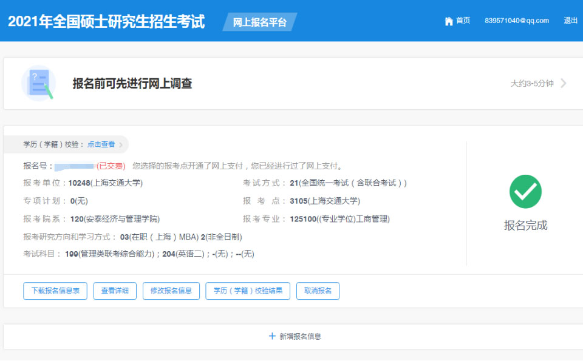Click the 2021年全国硕士研究生招生考试 site title
This screenshot has width=583, height=361.
(x=106, y=22)
